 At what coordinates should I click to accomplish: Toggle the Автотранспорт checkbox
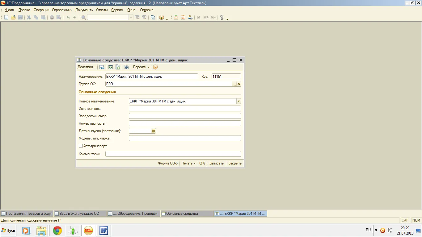[x=81, y=146]
